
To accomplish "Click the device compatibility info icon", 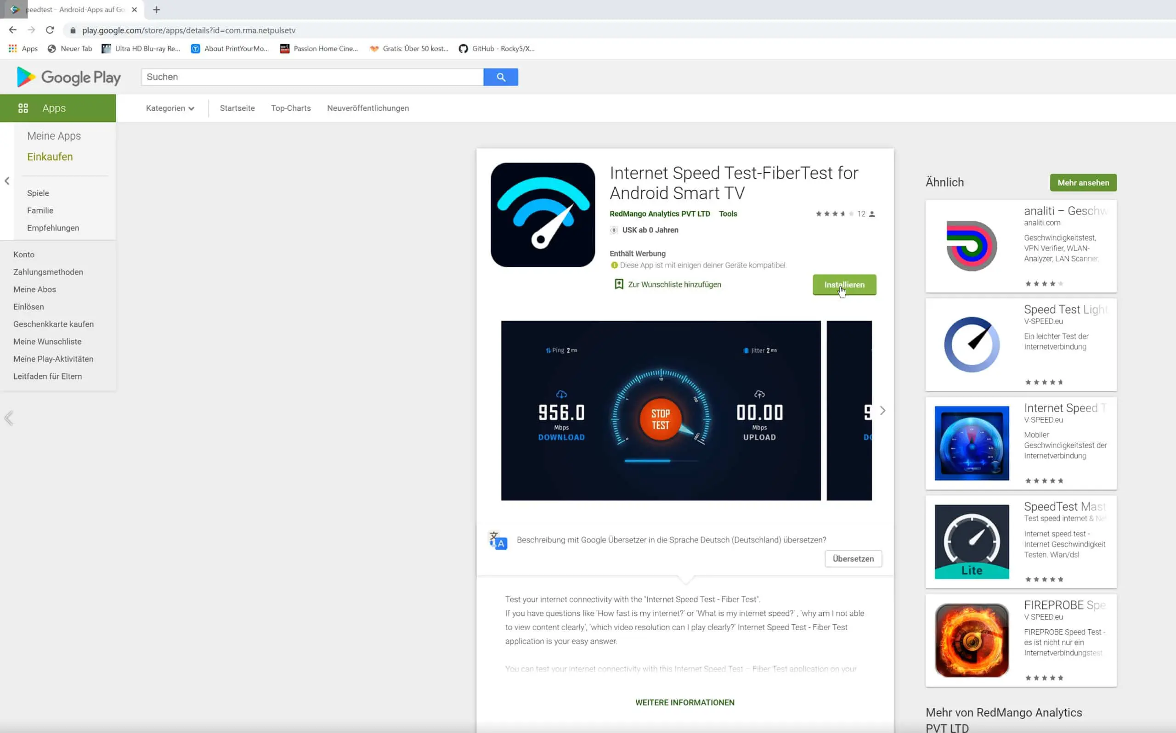I will (x=614, y=265).
